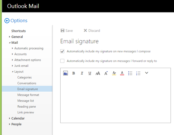
Task: Open the red font color picker
Action: click(x=122, y=73)
